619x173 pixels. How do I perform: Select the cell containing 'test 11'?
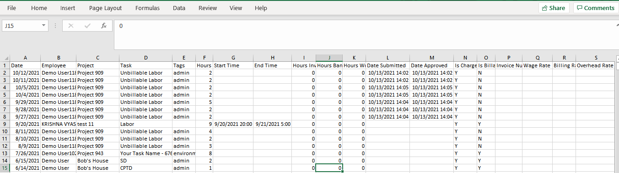[x=97, y=124]
